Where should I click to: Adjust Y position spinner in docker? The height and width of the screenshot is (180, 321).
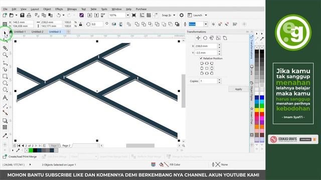point(219,52)
